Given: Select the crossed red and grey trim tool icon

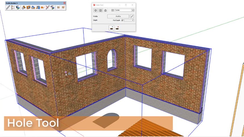Looking at the screenshot, I should [x=47, y=7].
